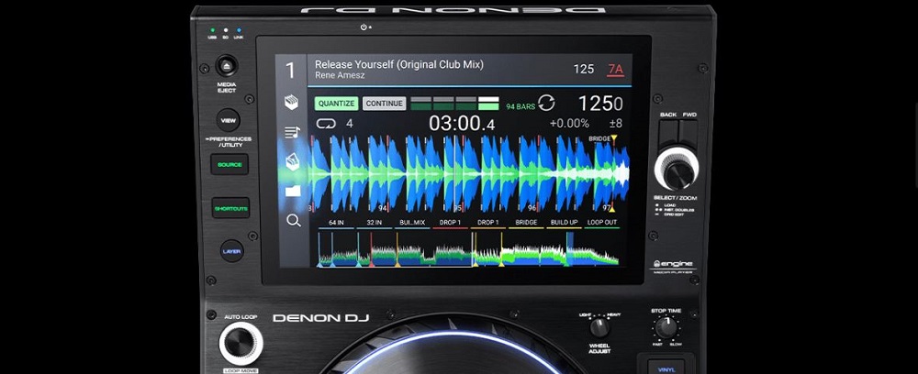
Task: Open the folder browser icon in the sidebar
Action: click(x=293, y=191)
